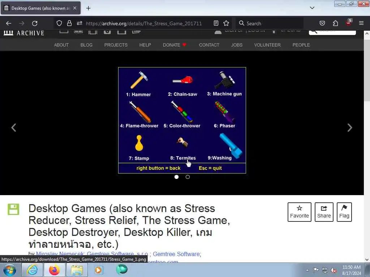The image size is (370, 277).
Task: Open the HELP menu item
Action: [x=145, y=45]
